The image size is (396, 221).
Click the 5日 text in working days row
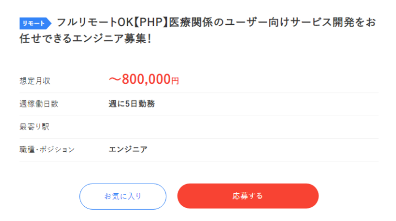[x=131, y=104]
